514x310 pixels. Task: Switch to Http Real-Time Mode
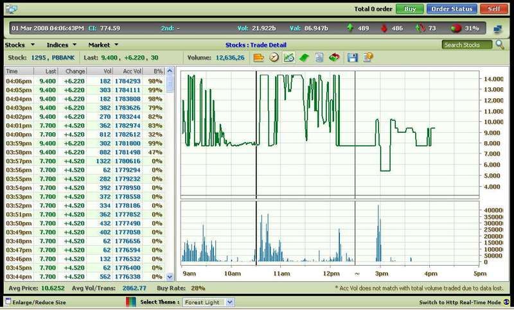pyautogui.click(x=459, y=302)
